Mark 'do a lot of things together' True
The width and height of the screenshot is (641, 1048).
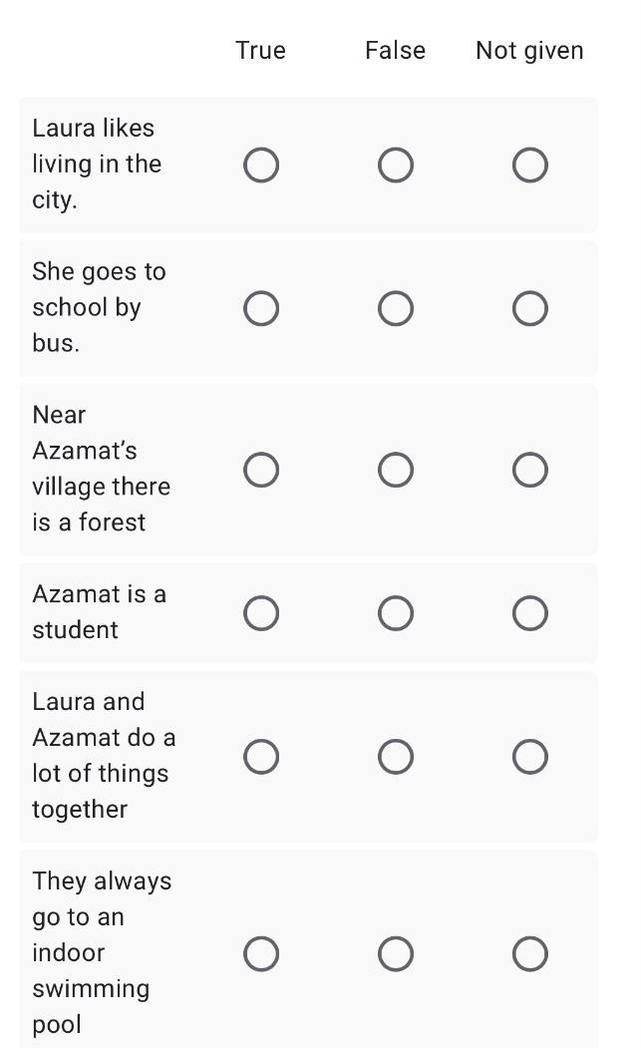[261, 757]
